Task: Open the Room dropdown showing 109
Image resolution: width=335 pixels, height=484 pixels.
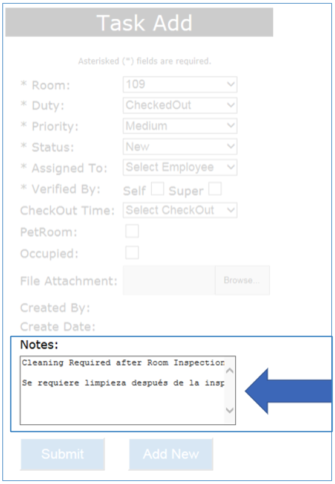Action: [180, 85]
